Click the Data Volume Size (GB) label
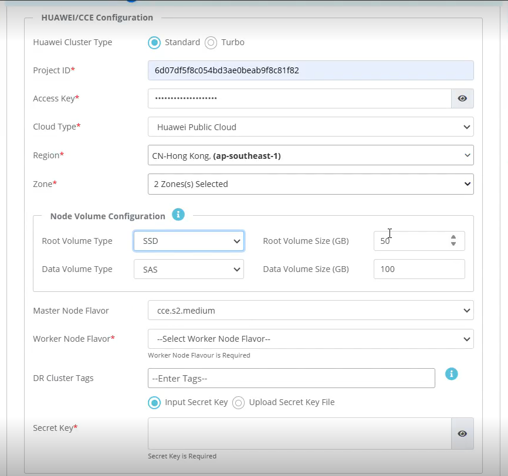The image size is (508, 476). coord(306,270)
